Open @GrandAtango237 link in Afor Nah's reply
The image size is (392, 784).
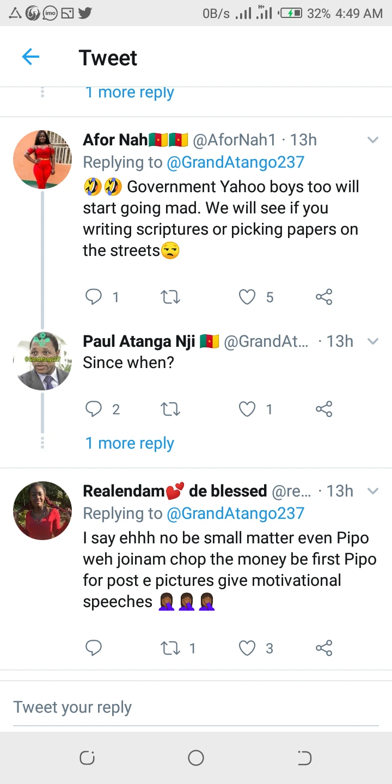click(235, 162)
